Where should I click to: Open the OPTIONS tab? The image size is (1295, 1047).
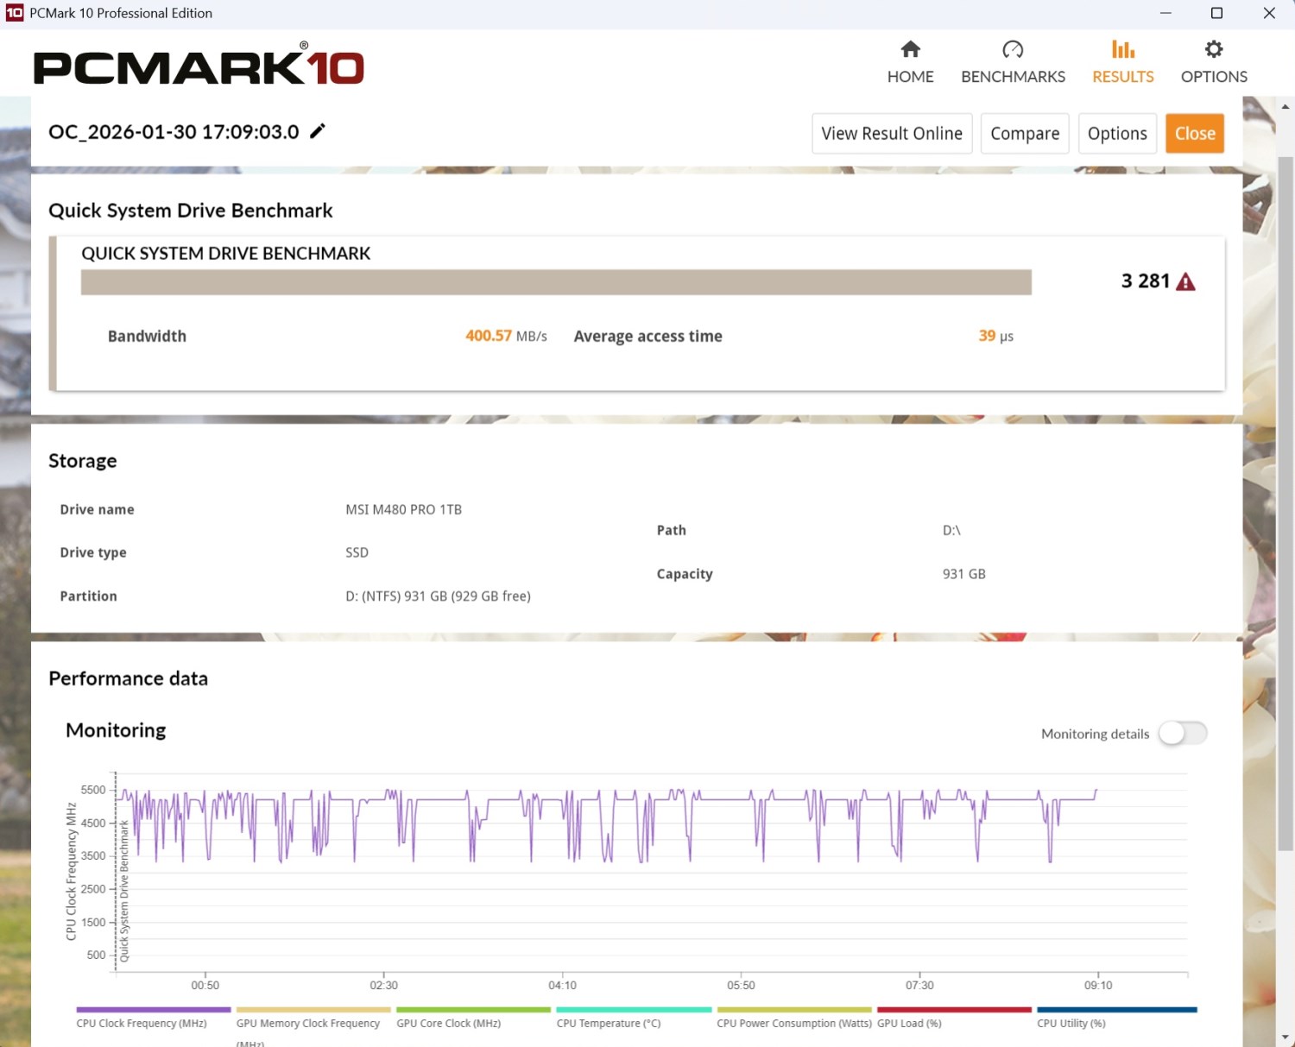(x=1214, y=62)
